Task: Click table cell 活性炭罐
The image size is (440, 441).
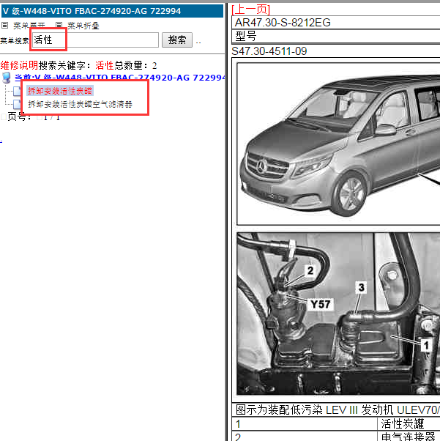Action: (x=409, y=424)
